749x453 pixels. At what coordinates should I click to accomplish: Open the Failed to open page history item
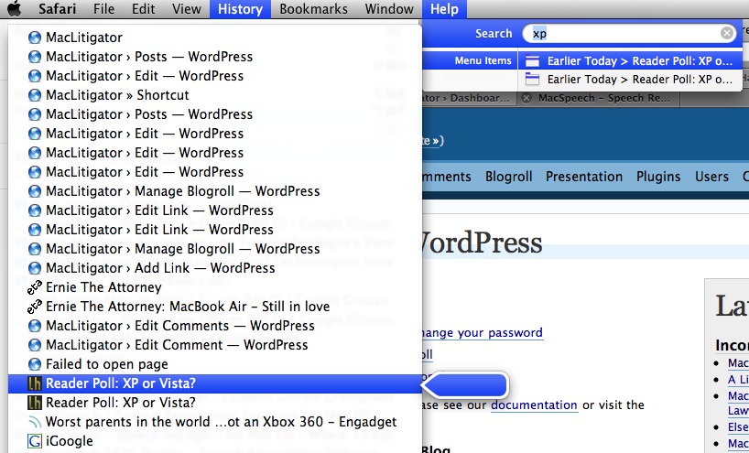[x=215, y=364]
